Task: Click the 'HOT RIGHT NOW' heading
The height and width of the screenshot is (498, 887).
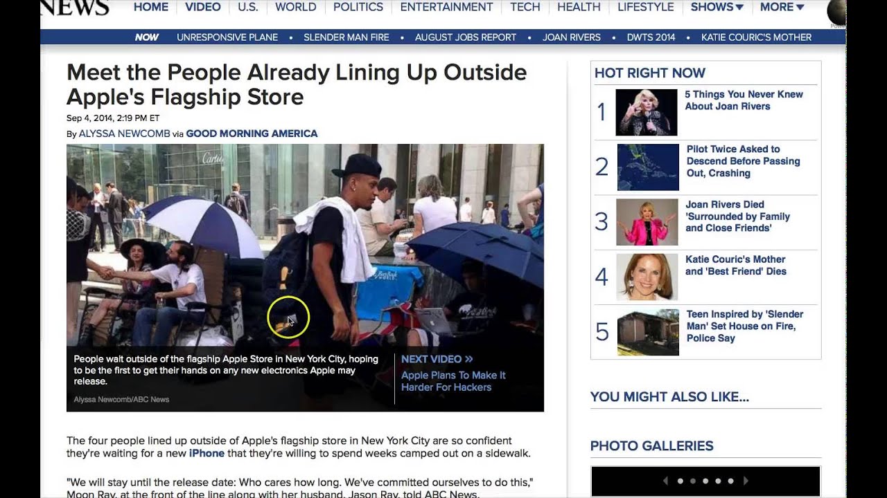Action: tap(650, 73)
